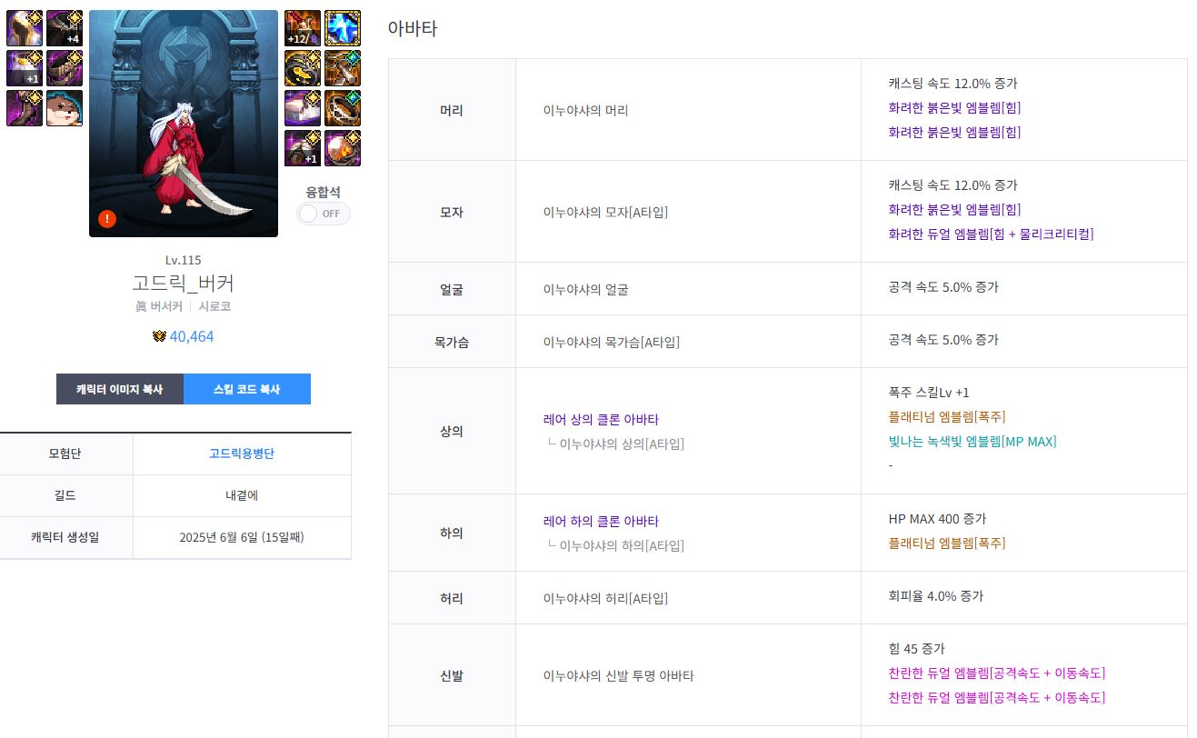Click the +12 weapon equipment icon
This screenshot has width=1197, height=738.
click(303, 28)
